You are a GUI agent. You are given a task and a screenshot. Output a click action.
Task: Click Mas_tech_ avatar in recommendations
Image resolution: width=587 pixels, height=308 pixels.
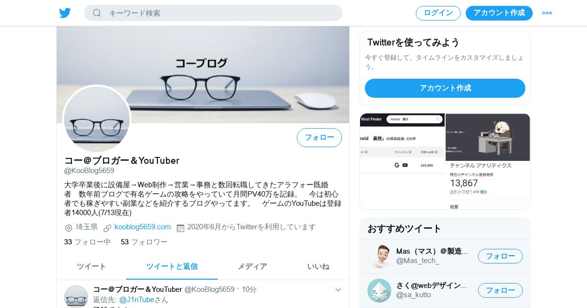coord(379,256)
